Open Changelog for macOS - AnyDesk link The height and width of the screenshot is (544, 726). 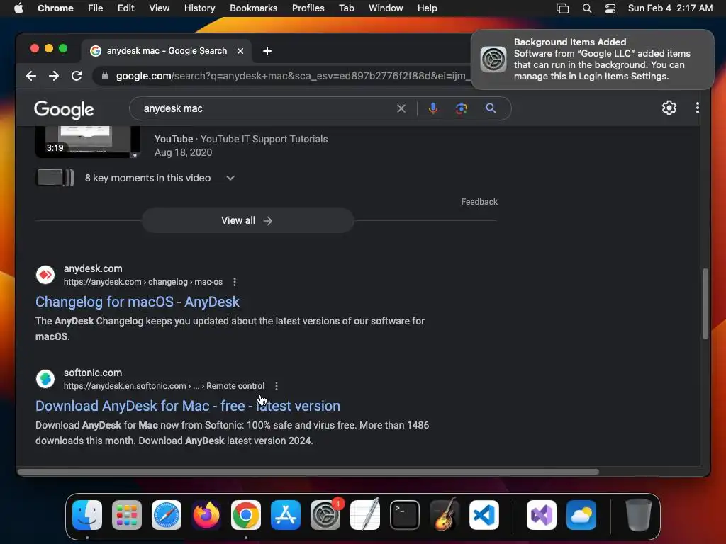point(138,302)
